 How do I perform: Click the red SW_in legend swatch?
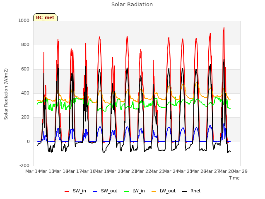pyautogui.click(x=67, y=192)
